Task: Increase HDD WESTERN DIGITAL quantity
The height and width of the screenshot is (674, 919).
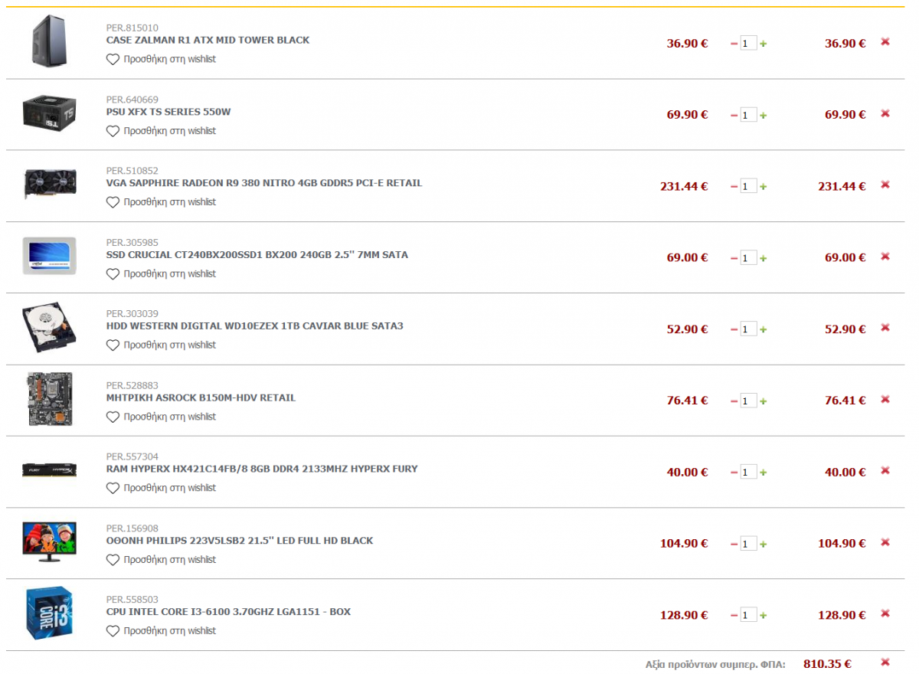Action: (763, 329)
